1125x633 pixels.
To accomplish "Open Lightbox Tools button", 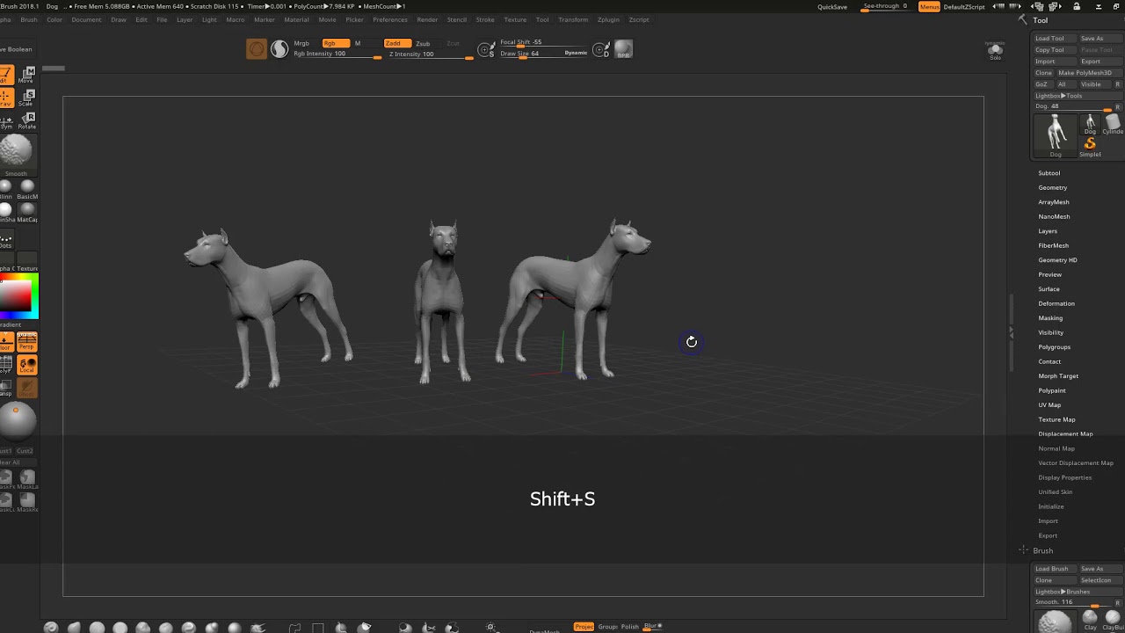I will (1077, 96).
